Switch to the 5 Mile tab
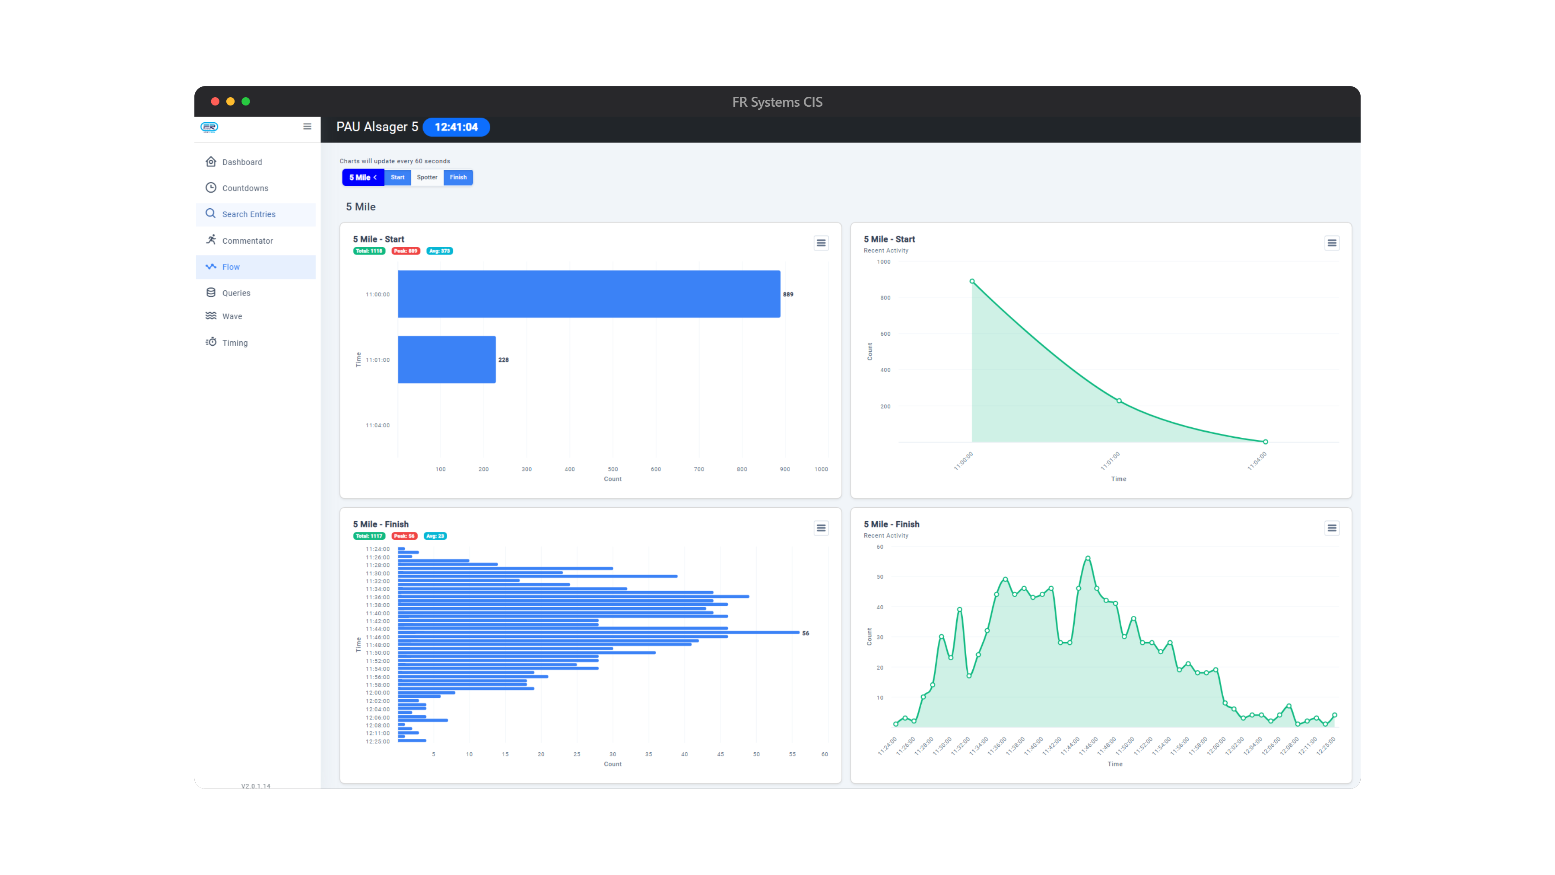 click(x=360, y=177)
